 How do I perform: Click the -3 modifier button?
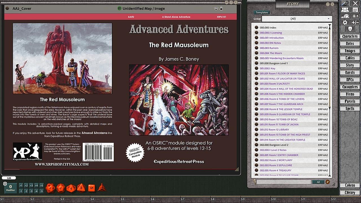click(31, 191)
